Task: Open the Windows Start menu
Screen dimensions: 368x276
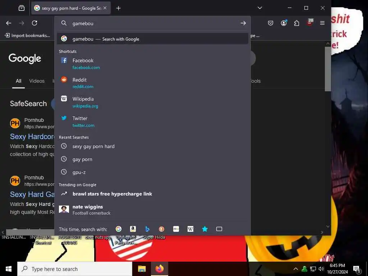Action: tap(9, 269)
